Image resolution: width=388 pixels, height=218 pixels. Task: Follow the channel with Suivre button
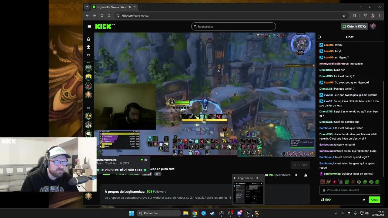coord(300,165)
